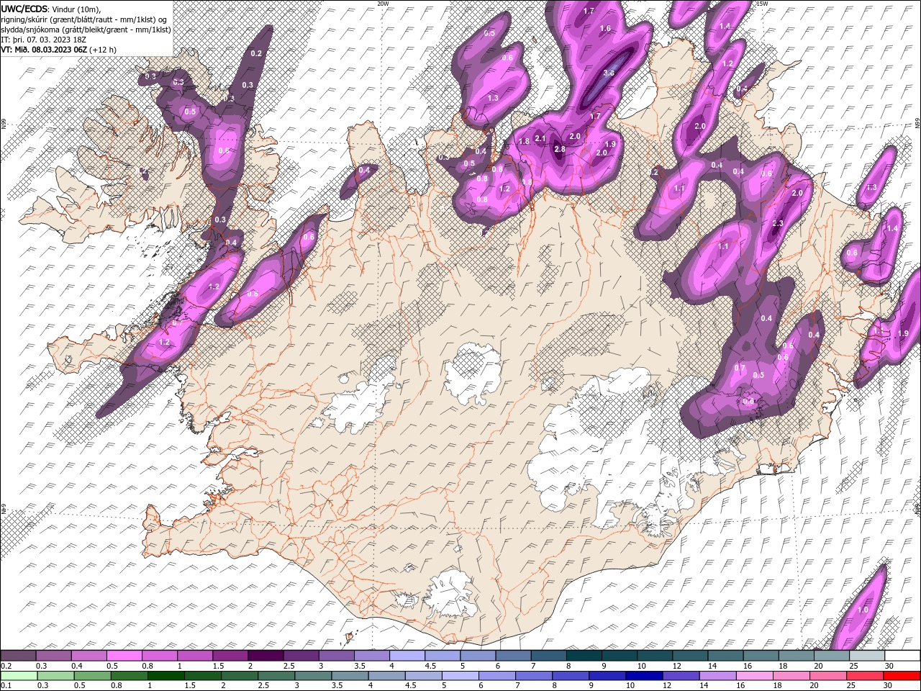
Task: Click the snow legend swatch labelled 25
Action: click(x=866, y=656)
